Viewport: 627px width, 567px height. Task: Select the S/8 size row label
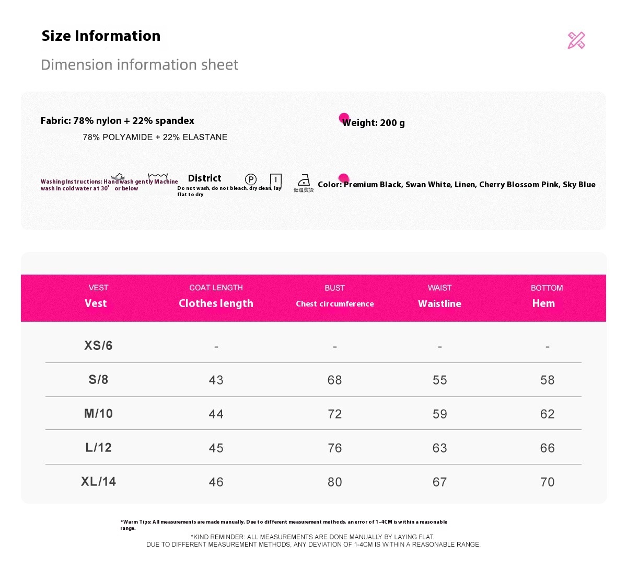[x=98, y=379]
